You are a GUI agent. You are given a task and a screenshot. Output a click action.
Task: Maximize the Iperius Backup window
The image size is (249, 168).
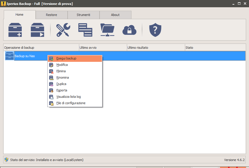tap(239, 3)
